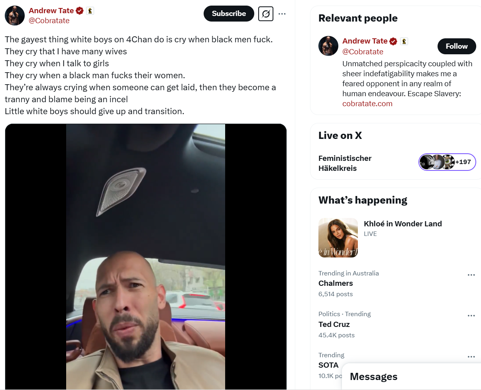Open the Chalmers trending topic
The width and height of the screenshot is (481, 390).
coord(336,283)
